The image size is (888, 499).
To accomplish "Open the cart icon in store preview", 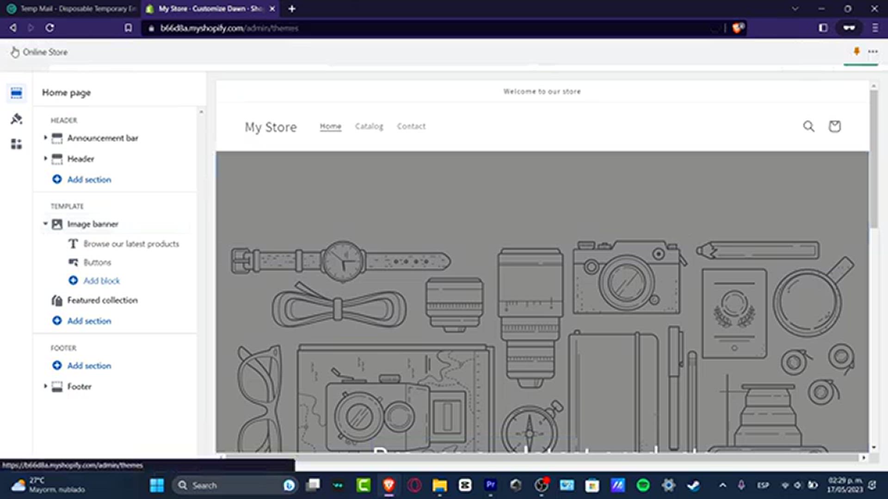I will point(834,126).
